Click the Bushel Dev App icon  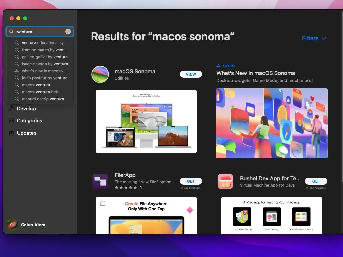pyautogui.click(x=225, y=181)
